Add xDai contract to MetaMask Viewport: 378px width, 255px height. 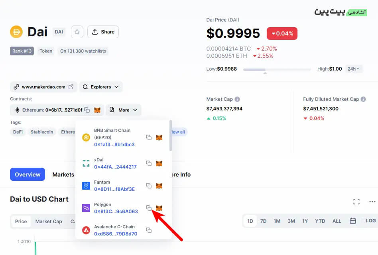click(x=159, y=163)
